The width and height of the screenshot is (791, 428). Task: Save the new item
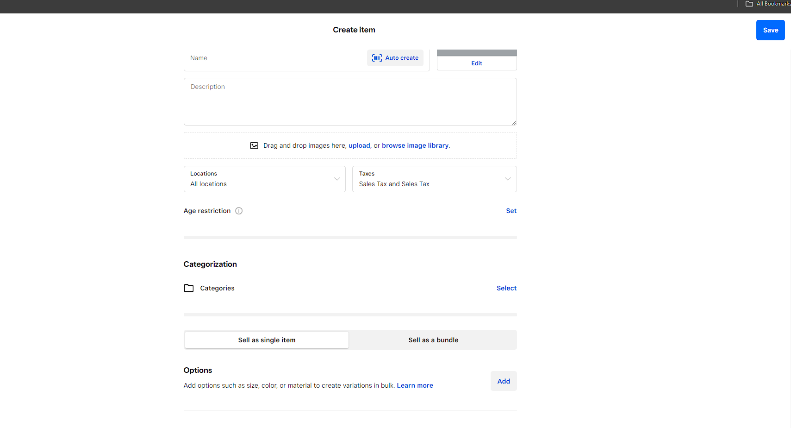[771, 30]
